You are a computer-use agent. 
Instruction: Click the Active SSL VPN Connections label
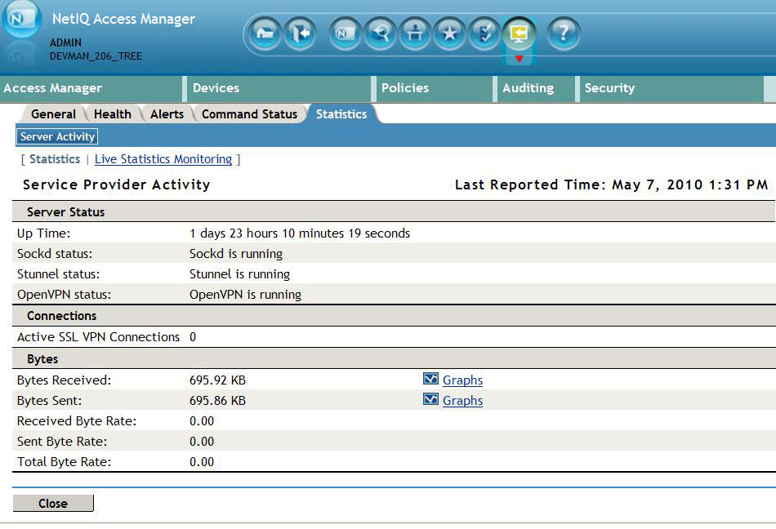tap(99, 336)
